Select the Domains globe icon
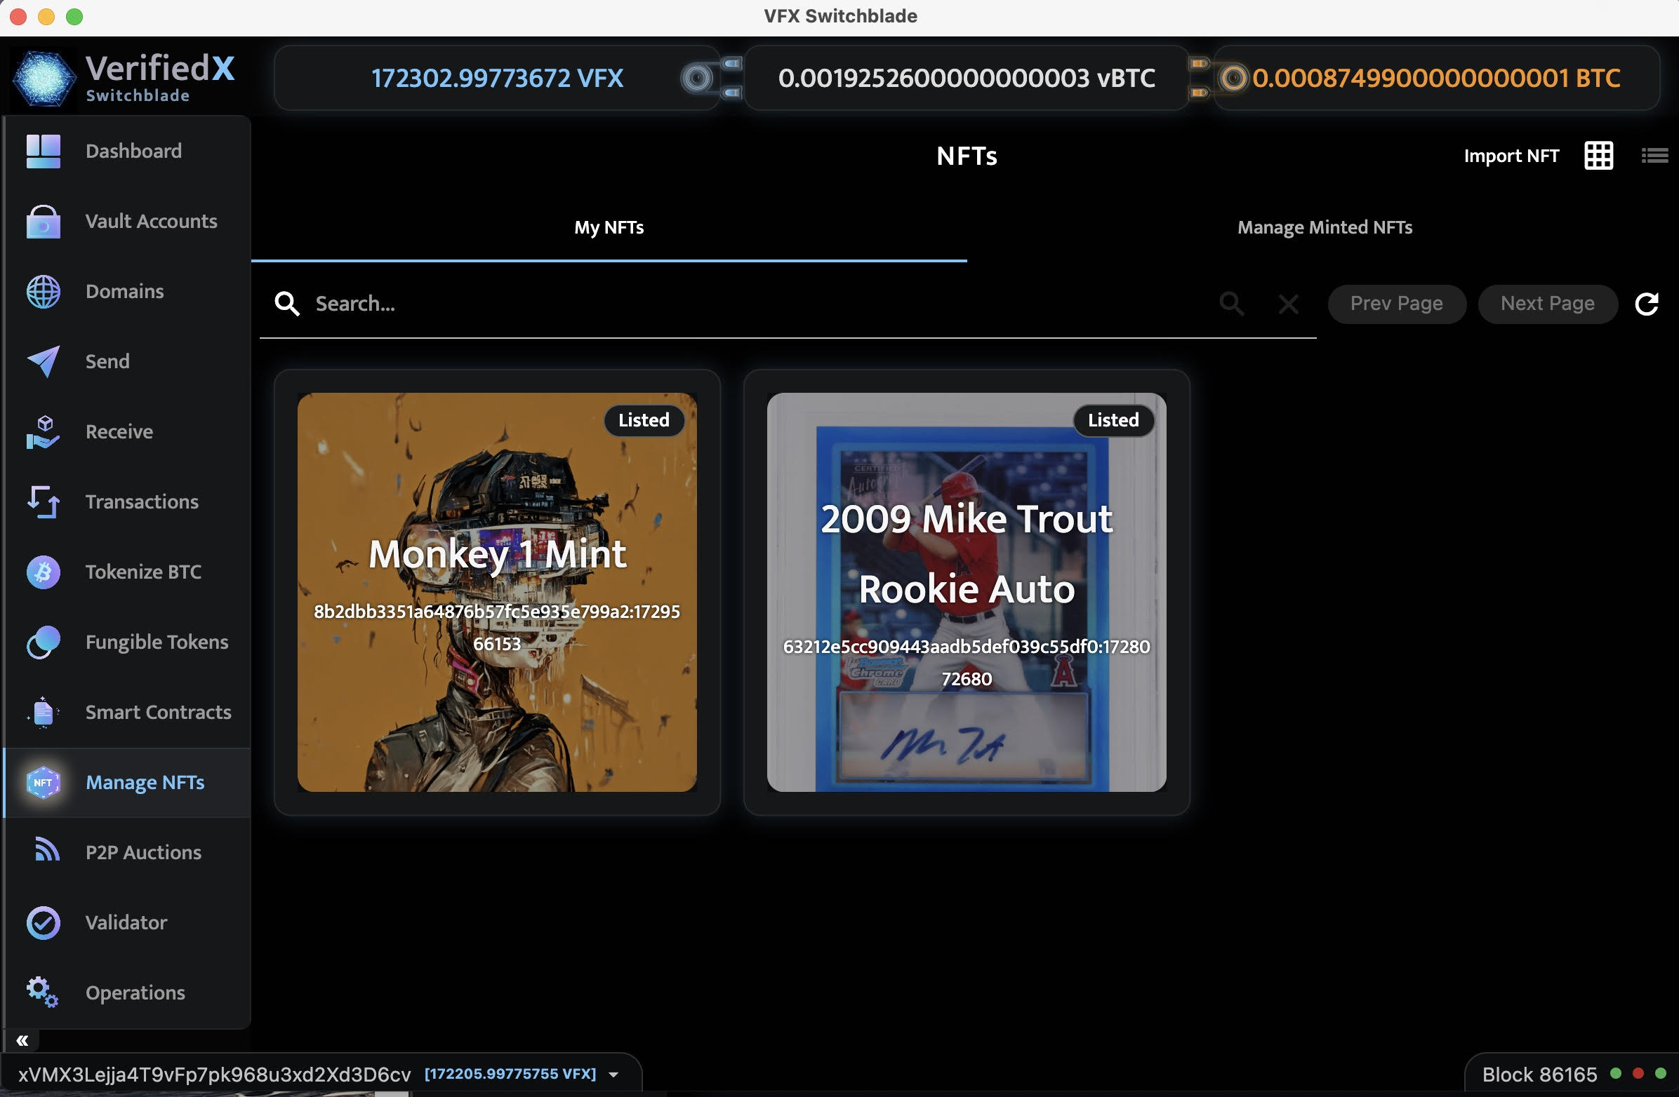Viewport: 1679px width, 1097px height. [43, 291]
